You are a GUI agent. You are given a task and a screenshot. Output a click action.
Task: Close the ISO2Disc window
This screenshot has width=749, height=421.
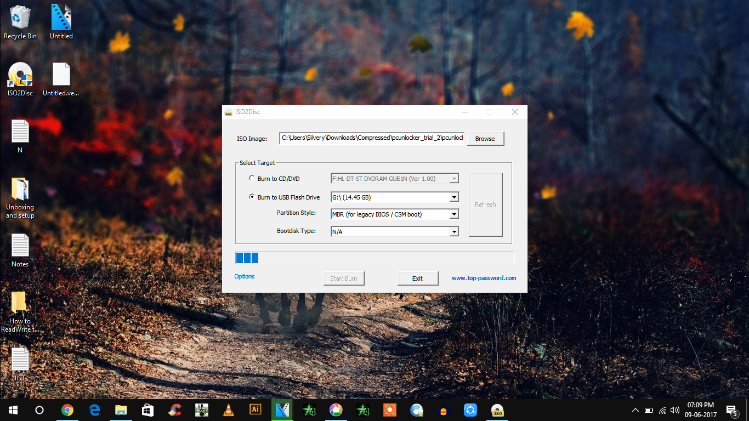tap(515, 112)
